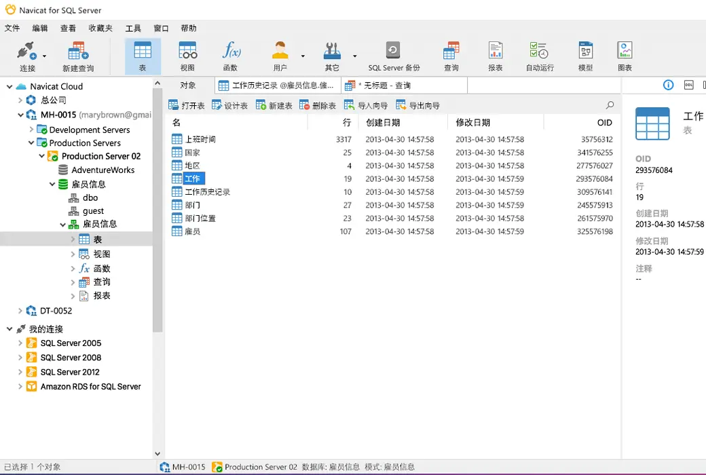Open the 工具 menu
Image resolution: width=706 pixels, height=475 pixels.
133,28
